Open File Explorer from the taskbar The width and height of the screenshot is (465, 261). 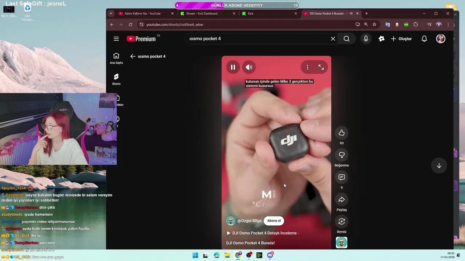[227, 255]
